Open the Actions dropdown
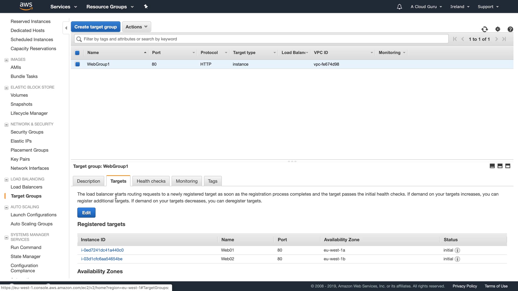Screen dimensions: 518x291 136,27
